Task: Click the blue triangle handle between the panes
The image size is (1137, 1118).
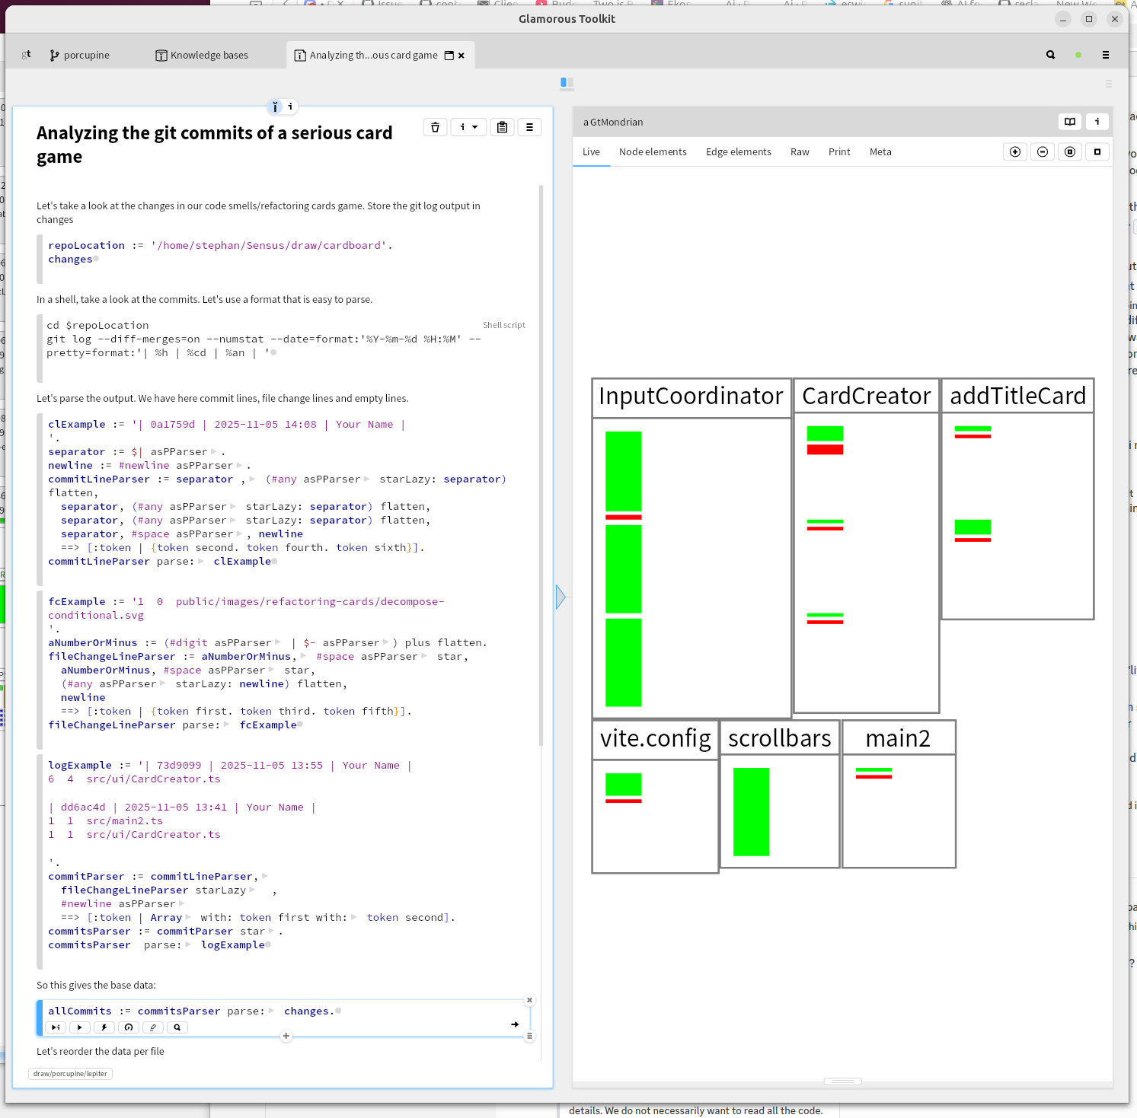Action: pos(561,597)
